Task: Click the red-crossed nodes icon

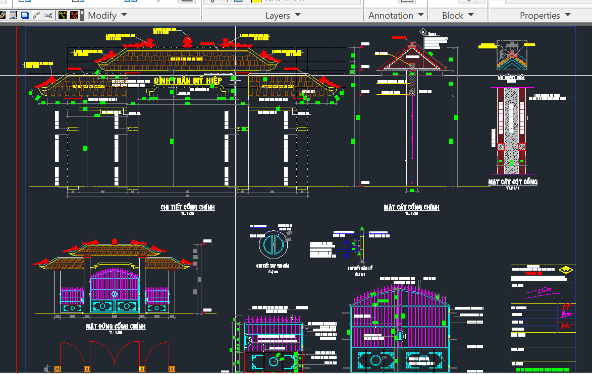Action: click(x=74, y=15)
